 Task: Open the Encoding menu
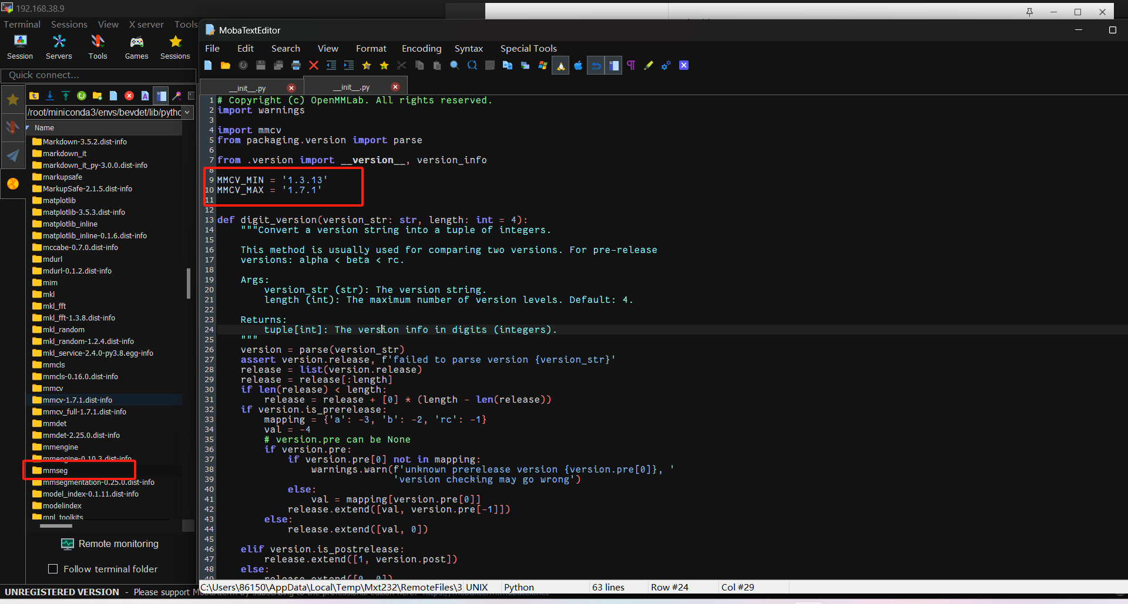[x=421, y=49]
